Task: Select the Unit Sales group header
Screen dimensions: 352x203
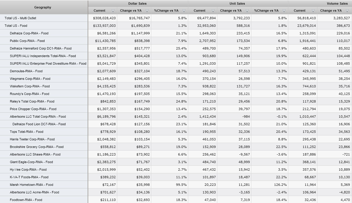Action: pos(237,3)
